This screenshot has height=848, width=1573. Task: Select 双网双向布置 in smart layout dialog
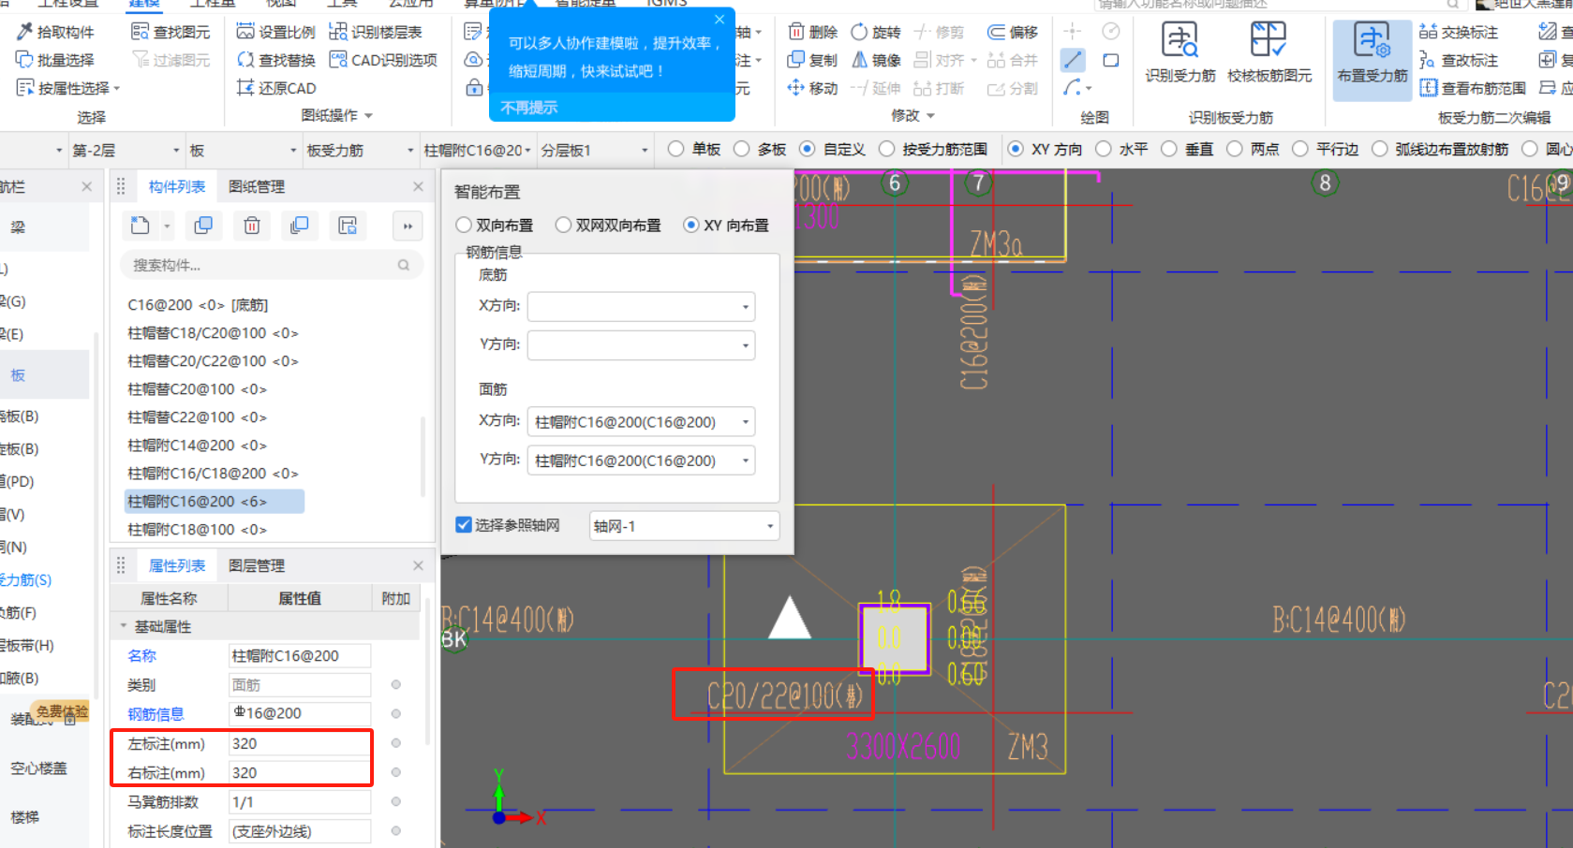608,225
